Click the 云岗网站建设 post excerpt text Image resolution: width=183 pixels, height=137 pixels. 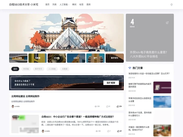click(23, 101)
